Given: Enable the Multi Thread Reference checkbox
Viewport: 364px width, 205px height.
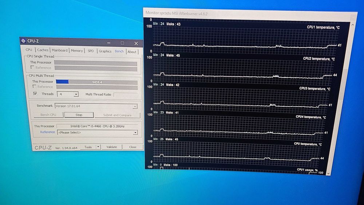Looking at the screenshot, I should click(x=34, y=86).
